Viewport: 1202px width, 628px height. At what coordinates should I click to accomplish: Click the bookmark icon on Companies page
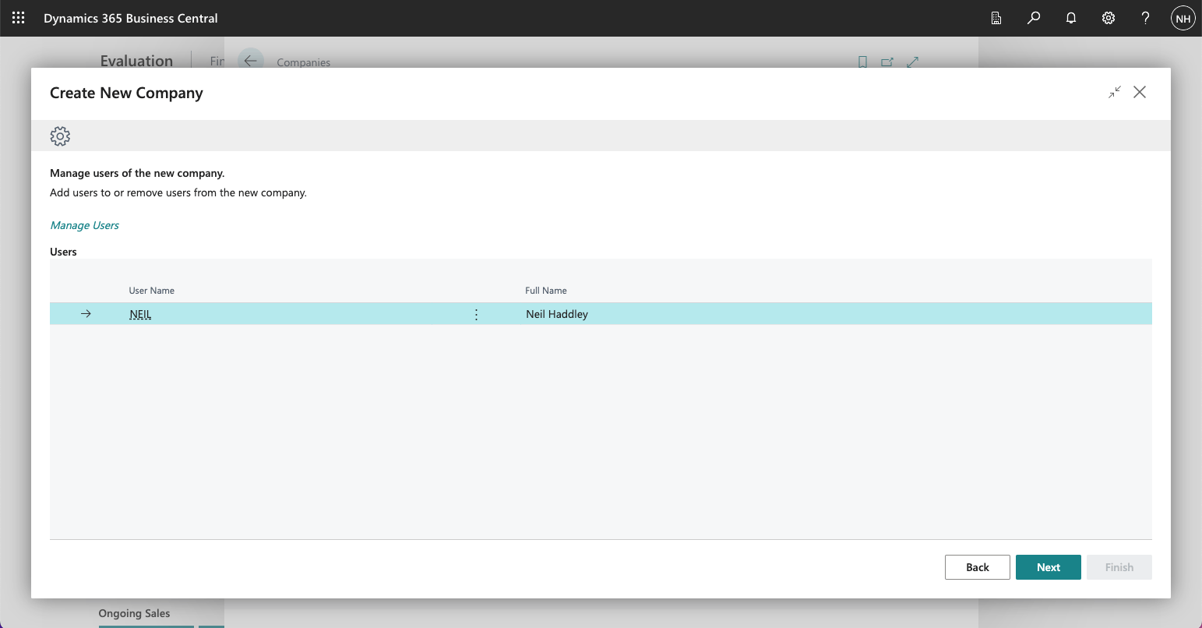coord(862,62)
